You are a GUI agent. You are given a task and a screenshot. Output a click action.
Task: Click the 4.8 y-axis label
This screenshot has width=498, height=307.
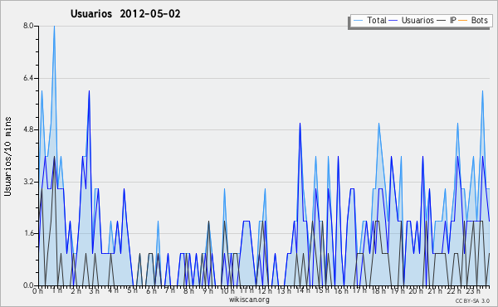click(28, 129)
